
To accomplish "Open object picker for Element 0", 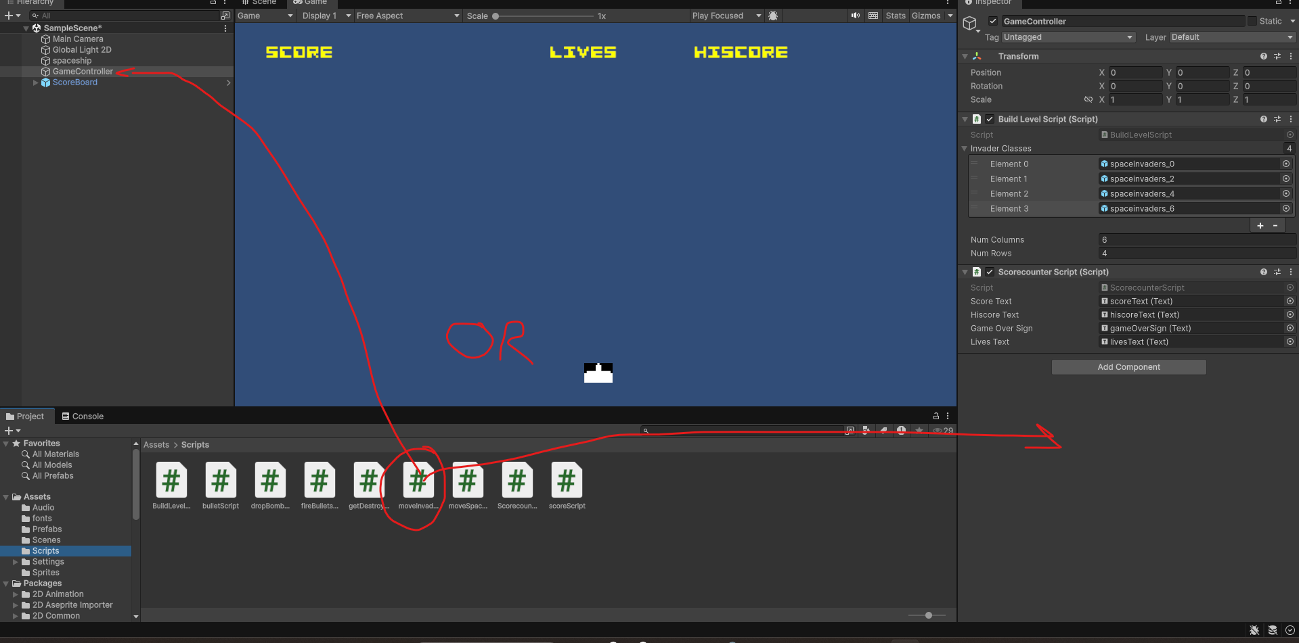I will click(x=1285, y=164).
